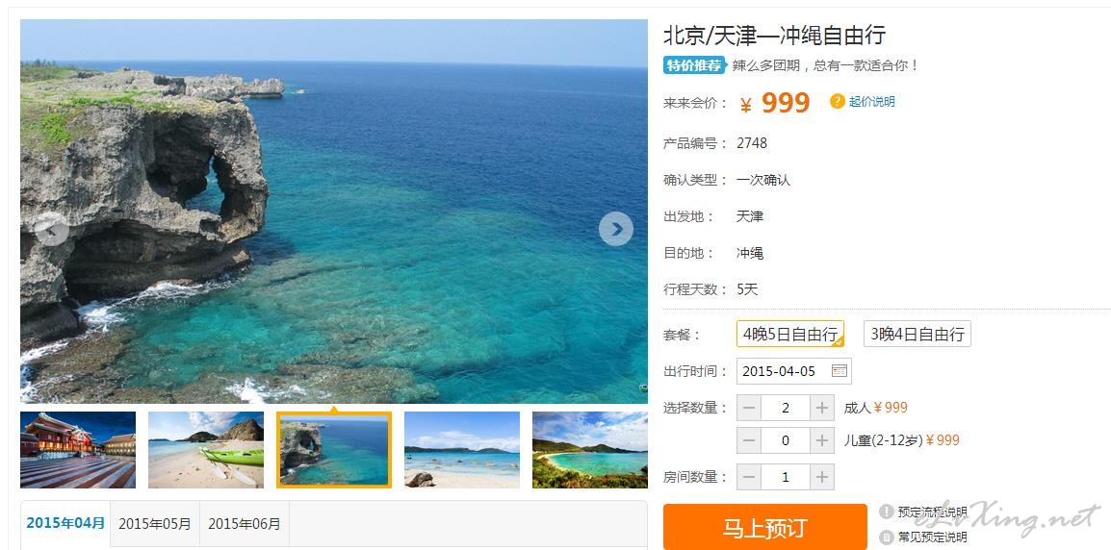1111x550 pixels.
Task: Open the 起价说明 question mark icon
Action: coord(837,101)
